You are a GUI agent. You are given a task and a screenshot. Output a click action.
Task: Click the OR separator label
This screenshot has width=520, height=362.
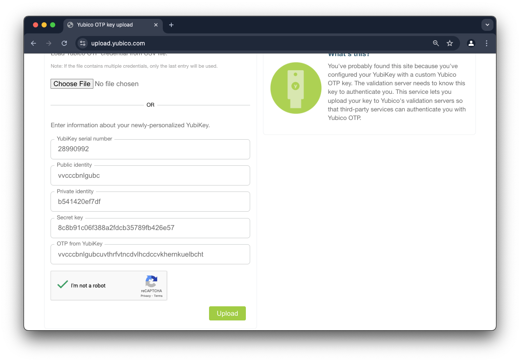pyautogui.click(x=150, y=105)
